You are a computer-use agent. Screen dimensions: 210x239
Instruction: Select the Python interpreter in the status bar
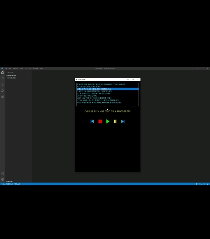[x=7, y=184]
